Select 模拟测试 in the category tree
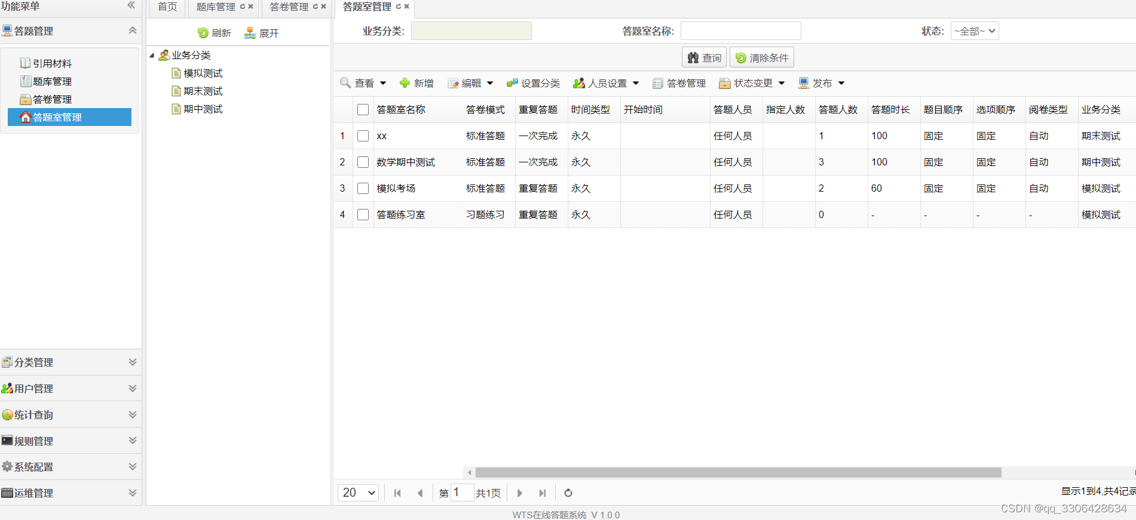Image resolution: width=1136 pixels, height=520 pixels. pos(203,73)
